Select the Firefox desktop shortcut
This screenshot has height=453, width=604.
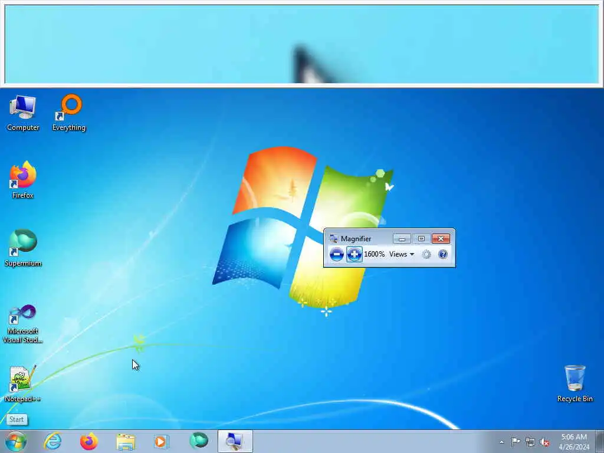(x=23, y=180)
